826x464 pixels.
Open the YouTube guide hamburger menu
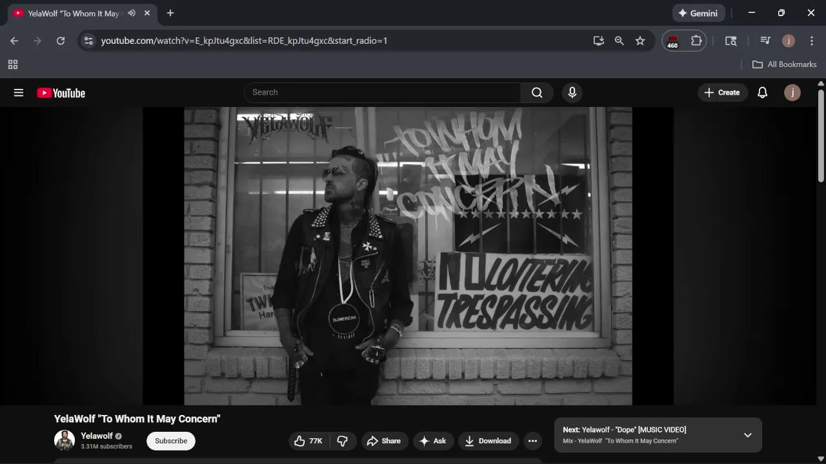click(x=19, y=93)
